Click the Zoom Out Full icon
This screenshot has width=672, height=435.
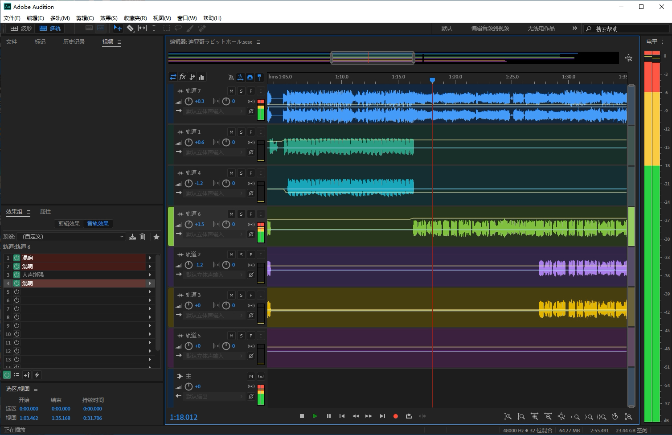pyautogui.click(x=561, y=417)
